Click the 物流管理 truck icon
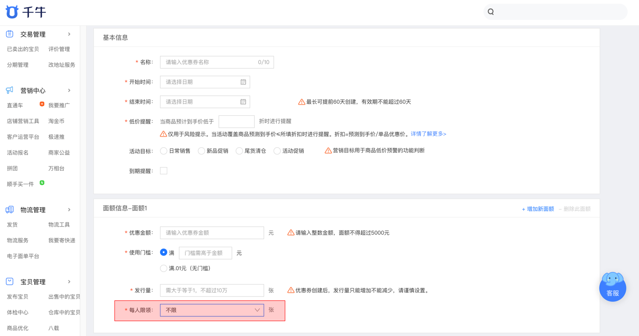The image size is (639, 336). click(9, 210)
